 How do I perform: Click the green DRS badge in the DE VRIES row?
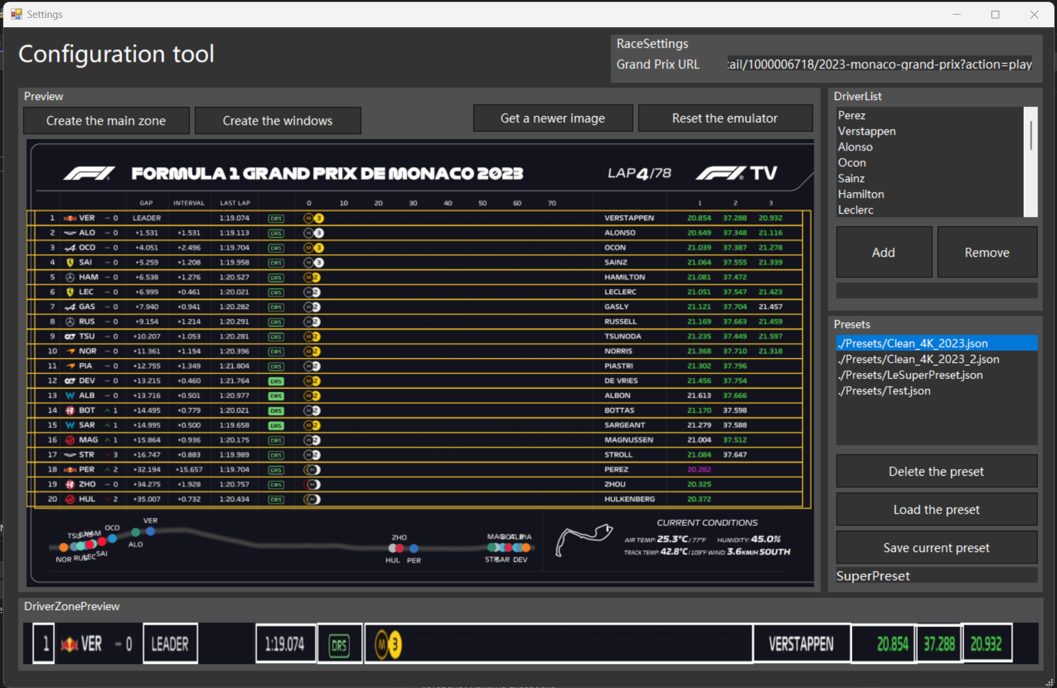[276, 381]
